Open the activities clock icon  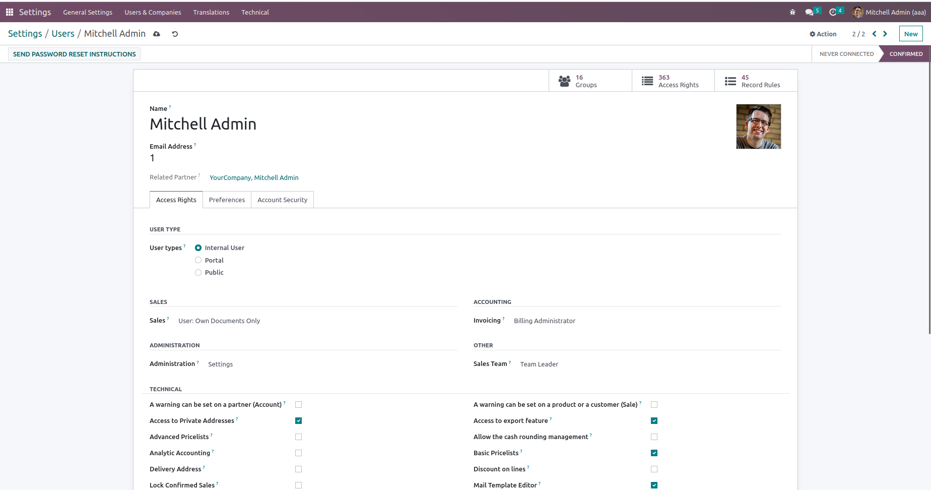pos(833,12)
